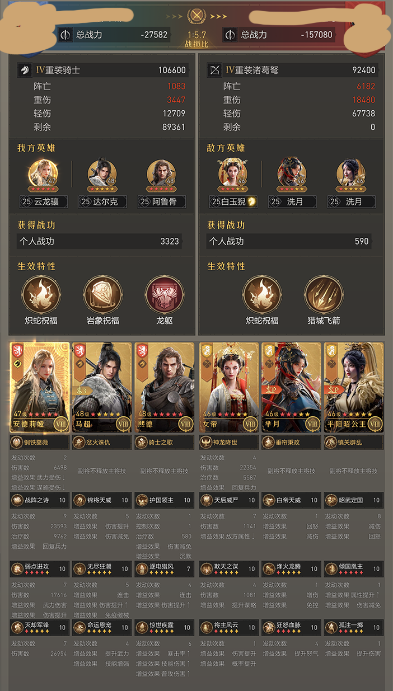
Task: Tap the 天后威严 skill entry
Action: pyautogui.click(x=229, y=500)
